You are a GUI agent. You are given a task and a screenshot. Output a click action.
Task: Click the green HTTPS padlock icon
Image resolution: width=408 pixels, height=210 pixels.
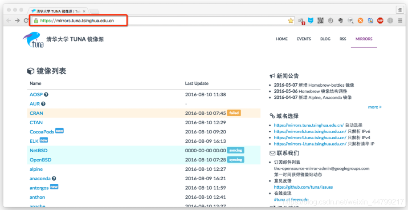coord(36,20)
